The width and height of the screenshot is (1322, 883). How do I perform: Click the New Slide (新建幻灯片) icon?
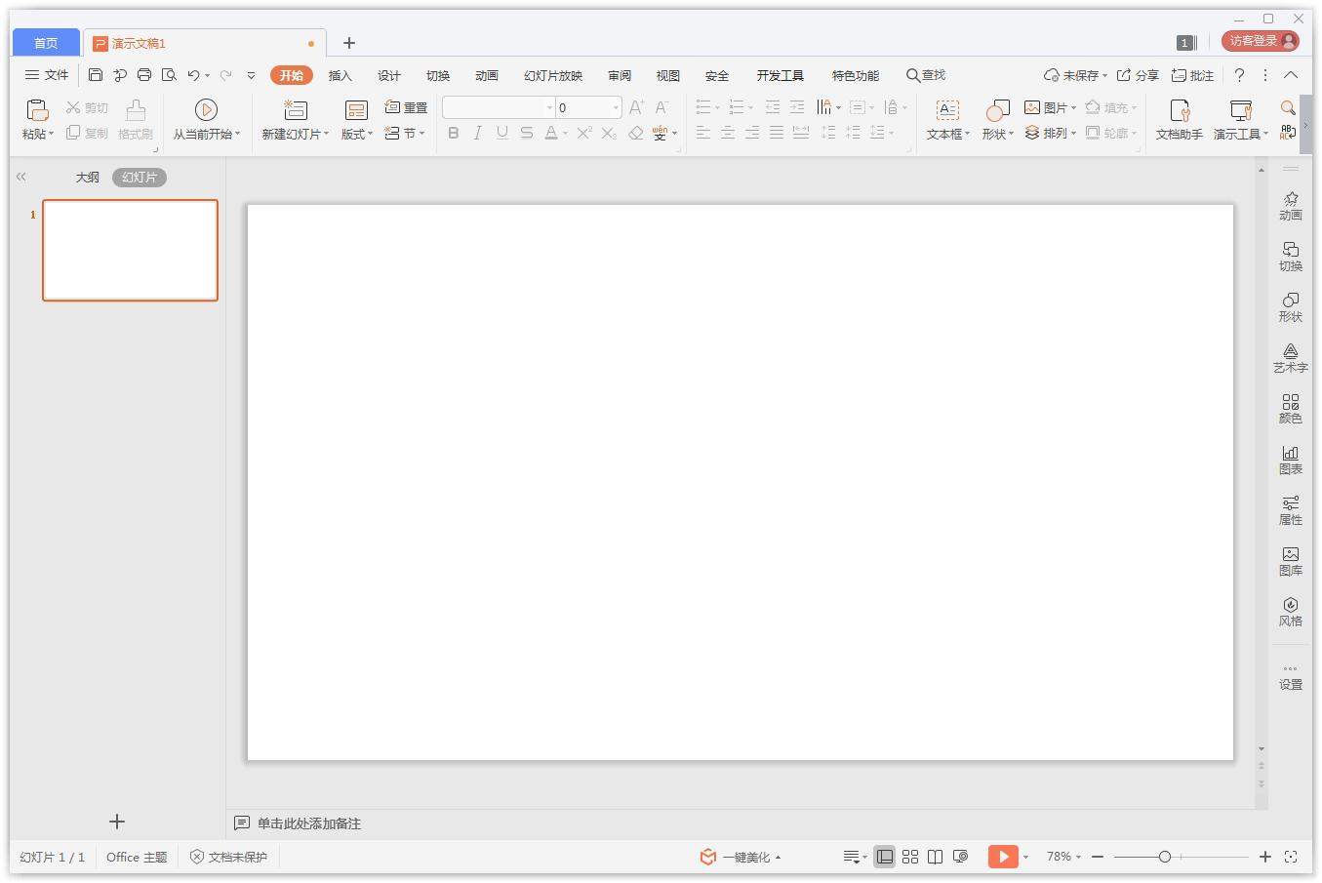(x=295, y=109)
